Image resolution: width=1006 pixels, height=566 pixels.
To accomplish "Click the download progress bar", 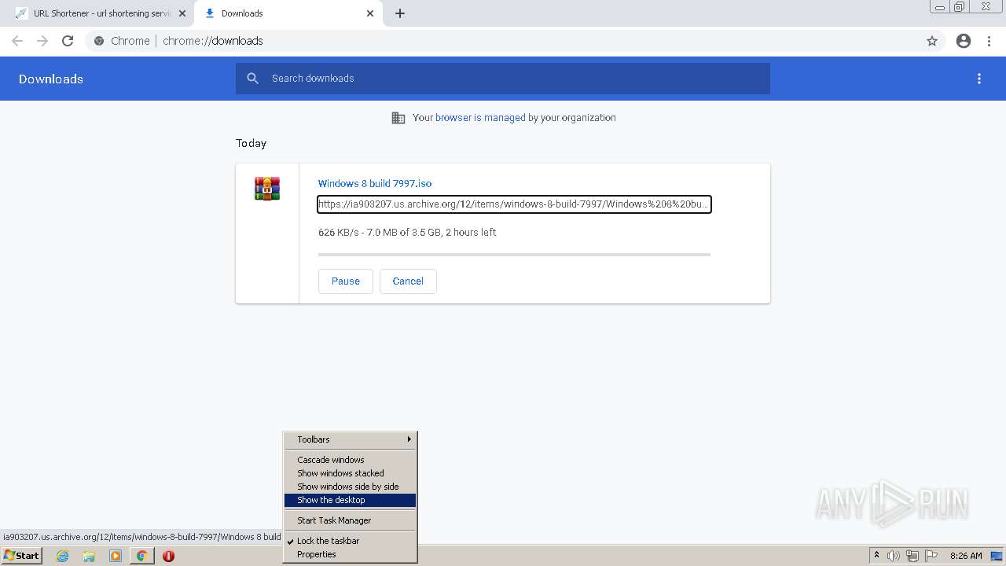I will click(x=514, y=255).
